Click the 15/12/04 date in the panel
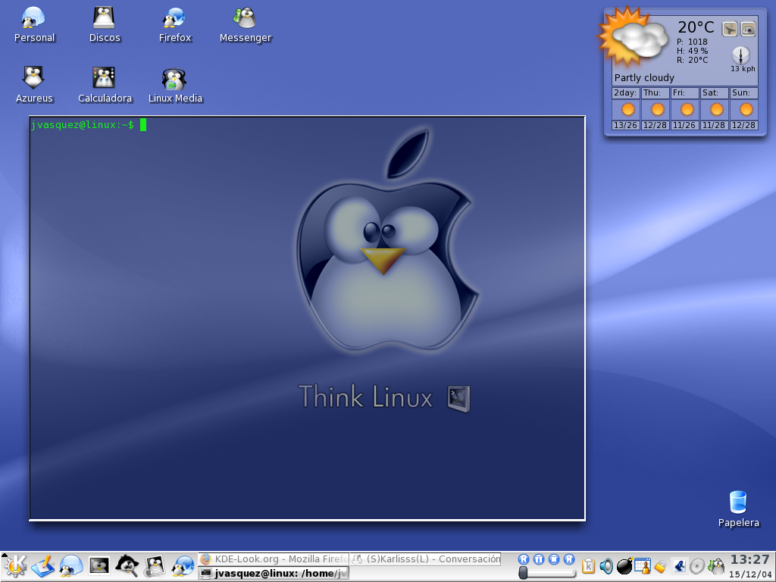This screenshot has width=776, height=582. [x=750, y=574]
